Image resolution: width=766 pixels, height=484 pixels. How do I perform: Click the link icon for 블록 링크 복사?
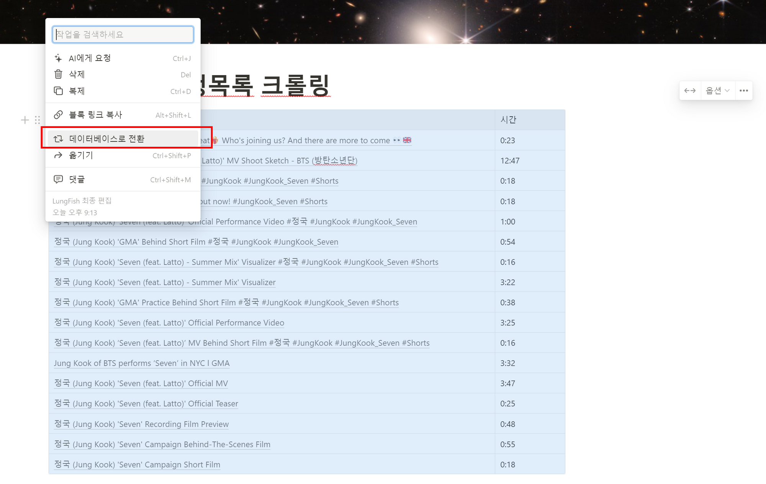pos(58,115)
